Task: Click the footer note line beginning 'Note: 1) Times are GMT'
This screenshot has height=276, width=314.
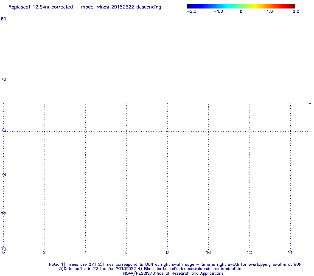Action: pos(175,265)
